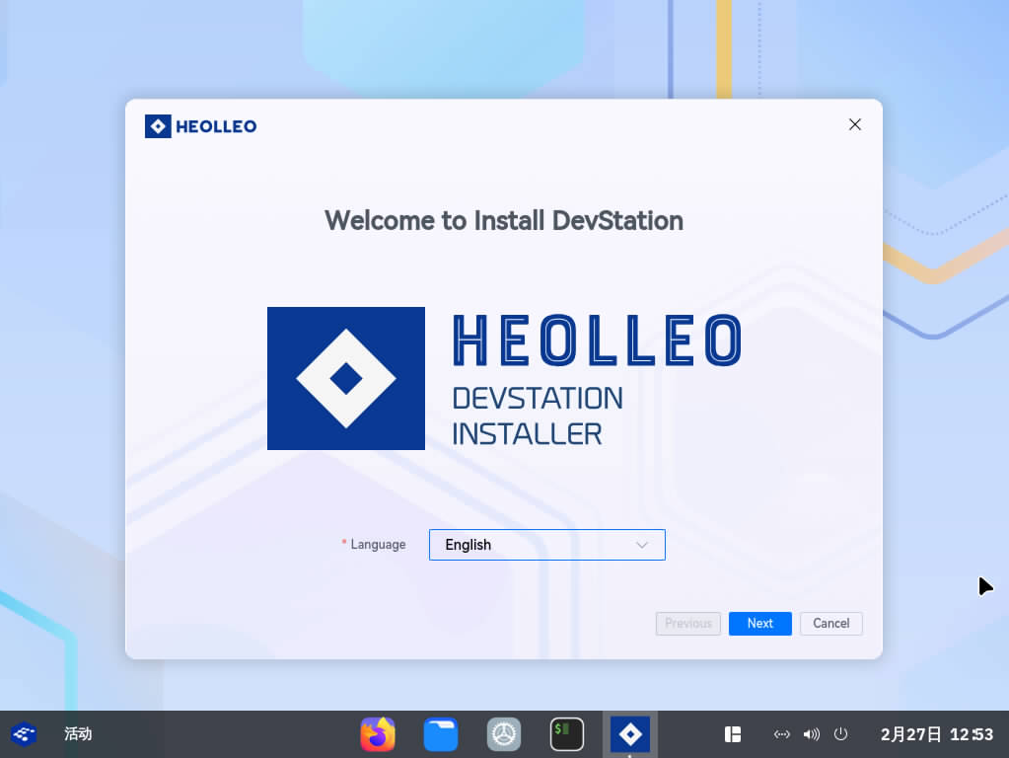1009x758 pixels.
Task: Click the HEOLLEO logo in installer header
Action: [x=200, y=126]
